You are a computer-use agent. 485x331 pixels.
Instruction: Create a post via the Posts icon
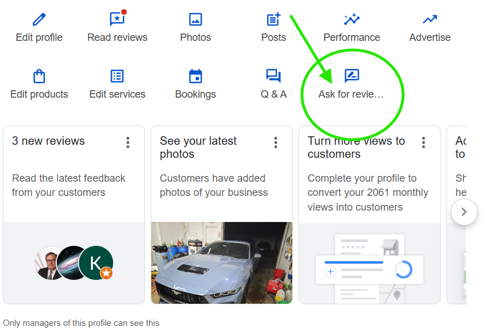(273, 19)
